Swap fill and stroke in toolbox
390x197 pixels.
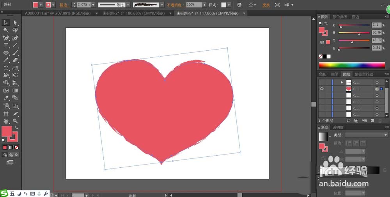pyautogui.click(x=16, y=128)
